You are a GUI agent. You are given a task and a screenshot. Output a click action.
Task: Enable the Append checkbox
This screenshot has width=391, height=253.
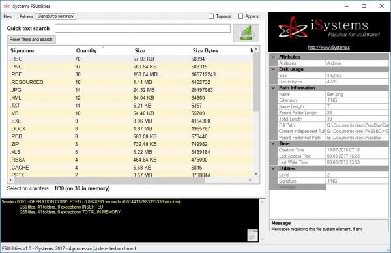coord(240,16)
